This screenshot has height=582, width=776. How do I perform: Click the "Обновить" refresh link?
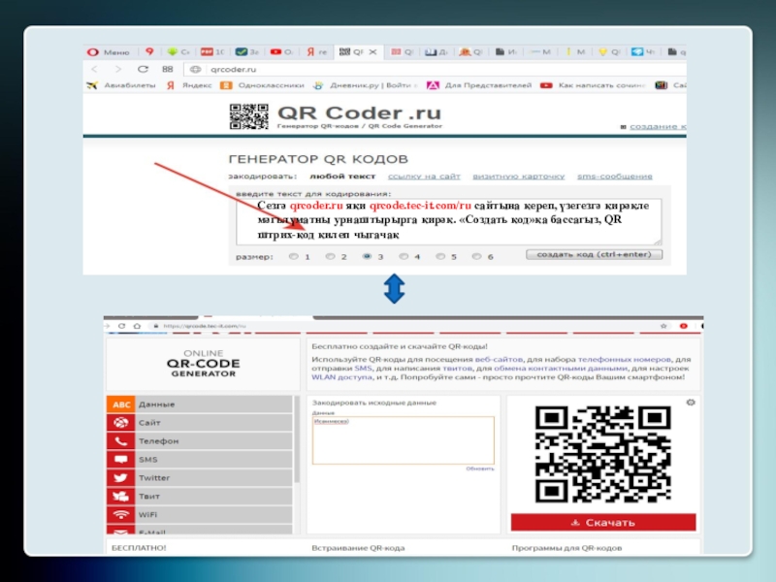(x=479, y=469)
